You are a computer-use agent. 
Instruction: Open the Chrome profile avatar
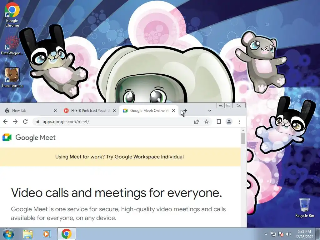(x=229, y=122)
